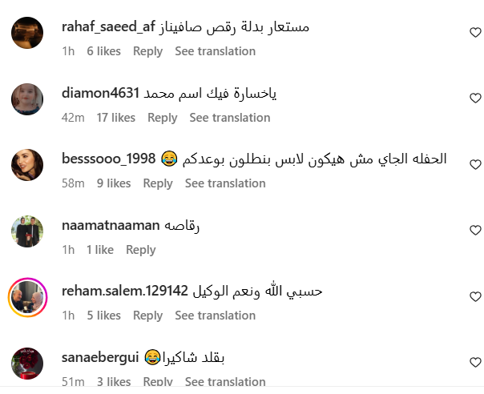Like reham.salem.129142's comment
Screen dimensions: 484x394
[475, 296]
